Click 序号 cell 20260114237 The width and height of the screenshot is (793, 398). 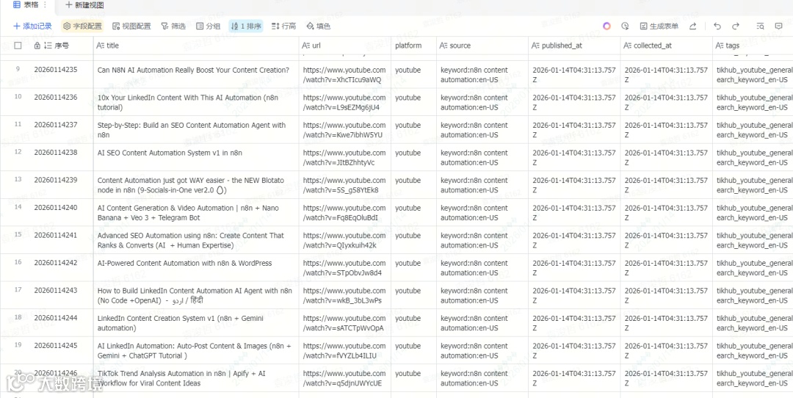point(56,126)
